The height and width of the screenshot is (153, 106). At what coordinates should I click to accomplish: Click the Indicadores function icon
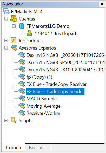click(14, 40)
